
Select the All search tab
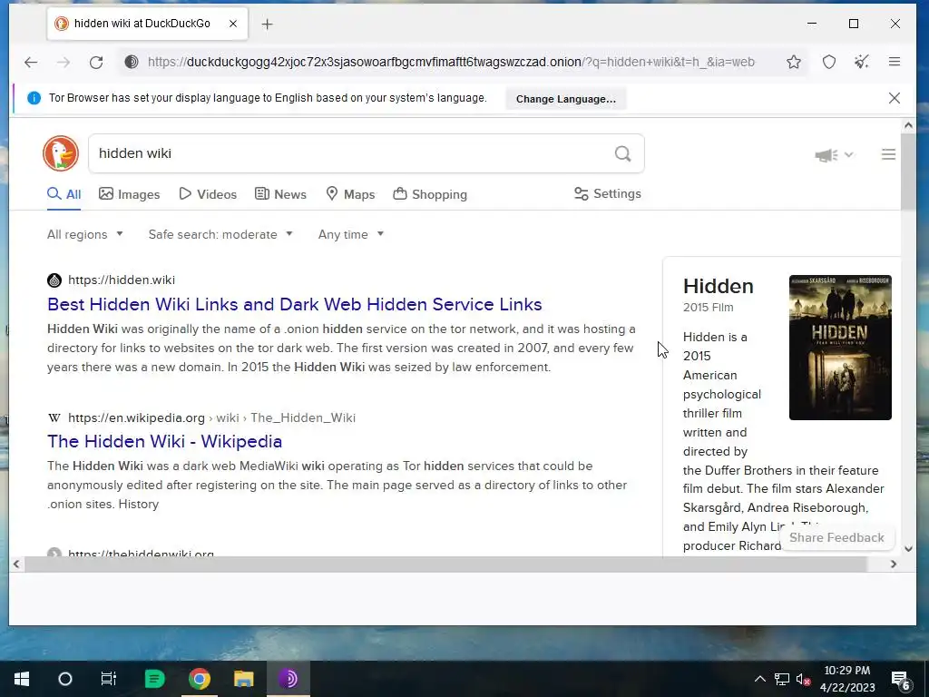point(64,194)
